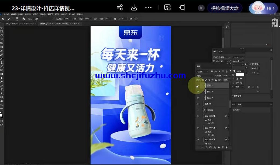Open the font family dropdown in Character panel

221,57
